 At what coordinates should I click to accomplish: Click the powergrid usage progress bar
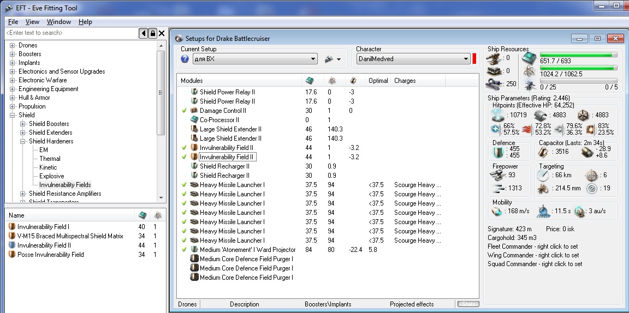(x=579, y=68)
